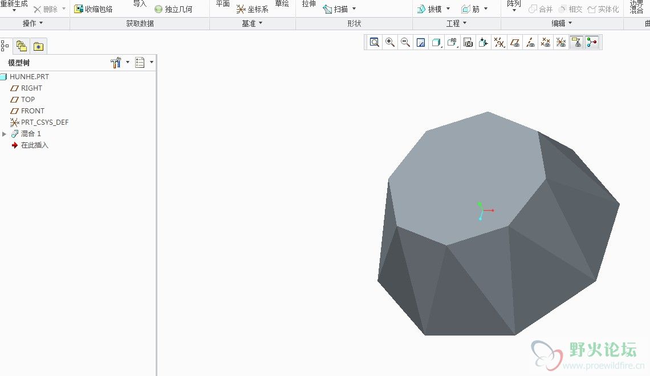Click the Zoom In magnifier icon
This screenshot has height=376, width=650.
(389, 42)
